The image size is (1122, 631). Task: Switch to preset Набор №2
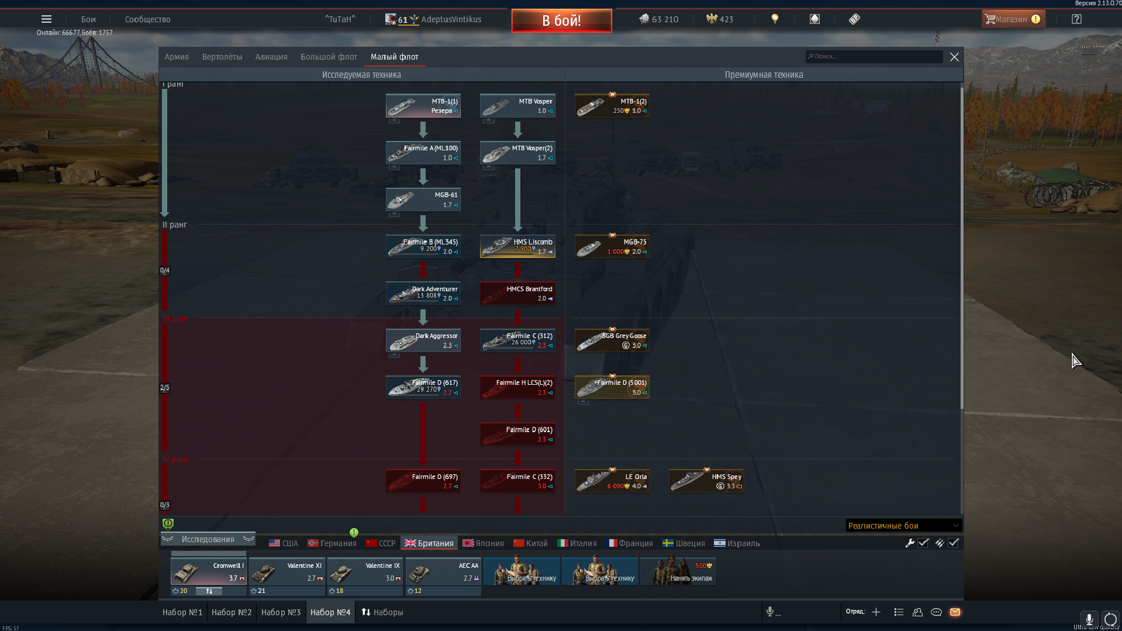(232, 612)
